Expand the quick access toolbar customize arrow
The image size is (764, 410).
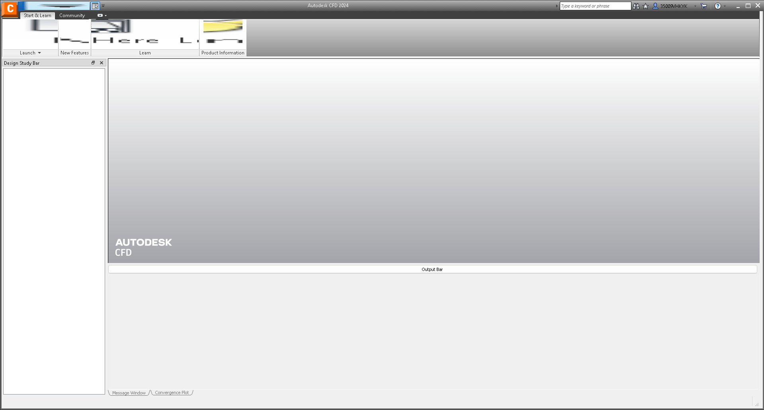pos(103,6)
